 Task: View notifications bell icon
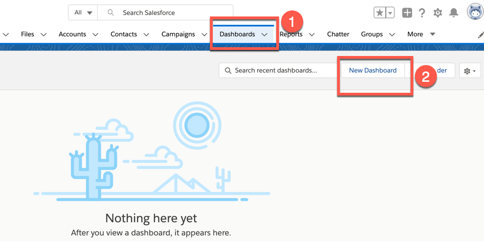point(454,13)
